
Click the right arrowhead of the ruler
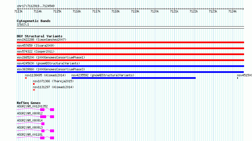(243, 9)
